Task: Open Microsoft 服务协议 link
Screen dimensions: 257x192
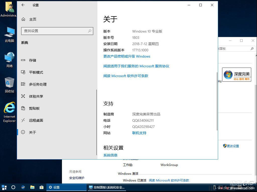Action: pos(136,66)
